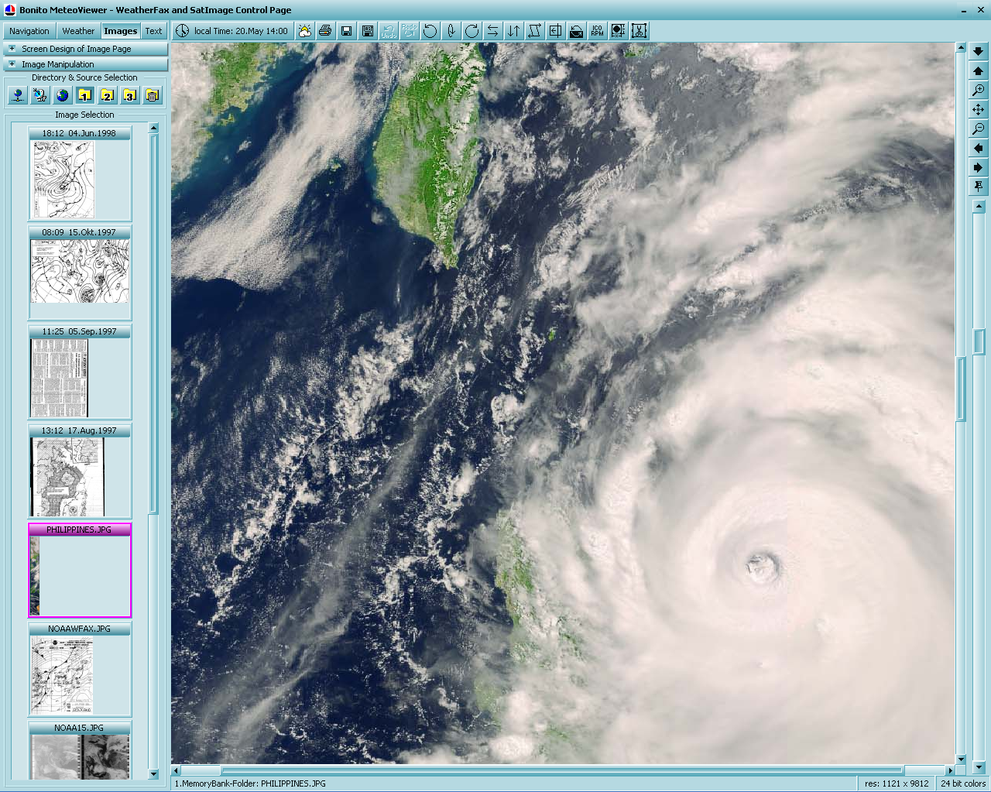Click the weather sun-and-cloud toolbar icon
The image size is (991, 792).
(304, 31)
